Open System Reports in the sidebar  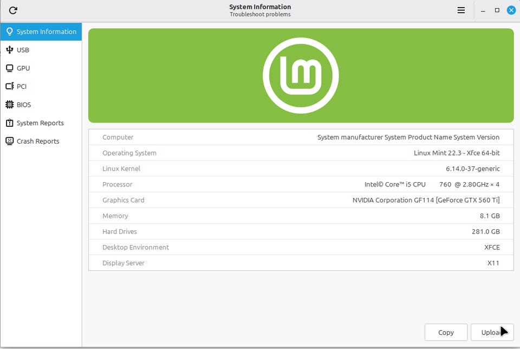(41, 123)
